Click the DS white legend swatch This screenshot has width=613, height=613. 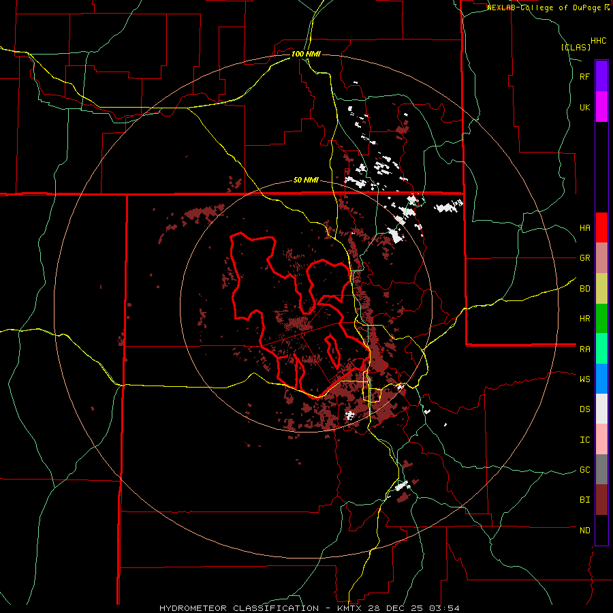(601, 409)
